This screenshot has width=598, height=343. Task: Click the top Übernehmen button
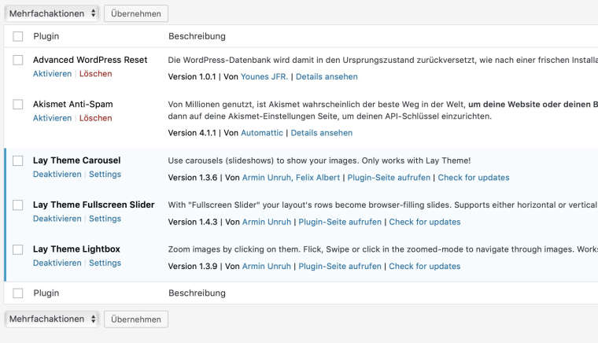(135, 13)
